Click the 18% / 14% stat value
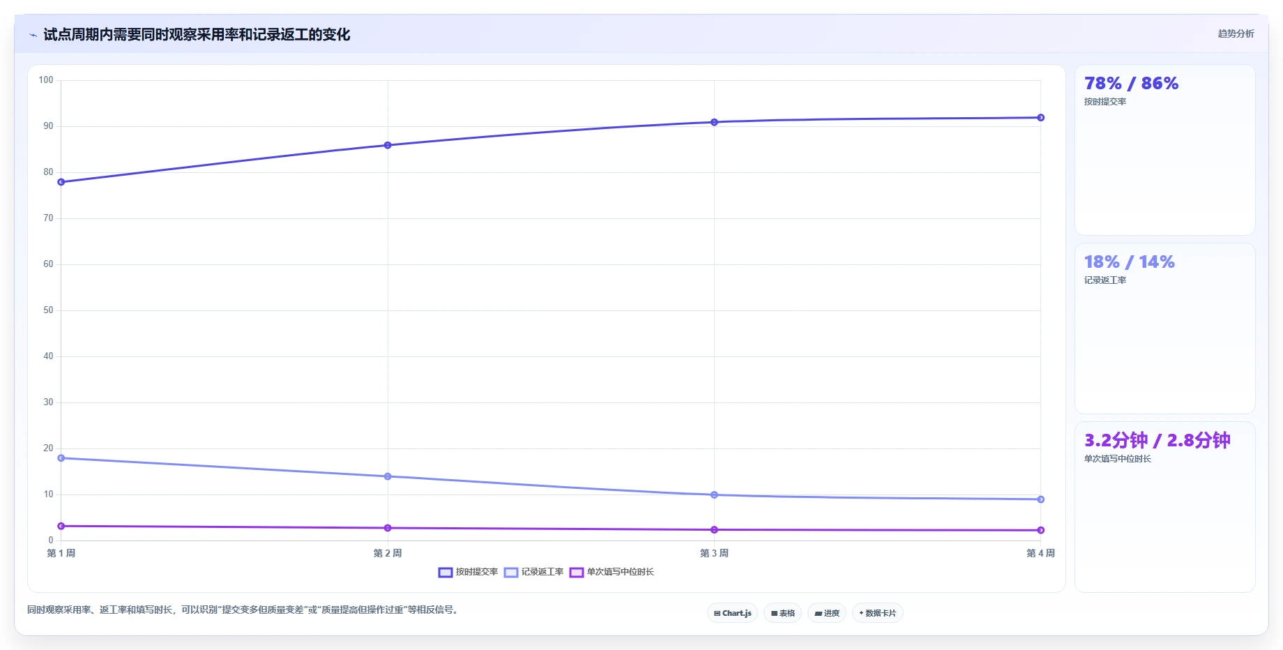 click(x=1129, y=262)
